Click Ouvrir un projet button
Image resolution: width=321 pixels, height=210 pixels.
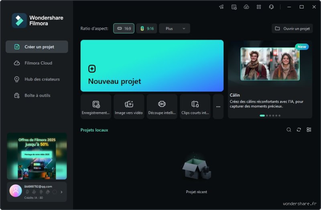[292, 28]
